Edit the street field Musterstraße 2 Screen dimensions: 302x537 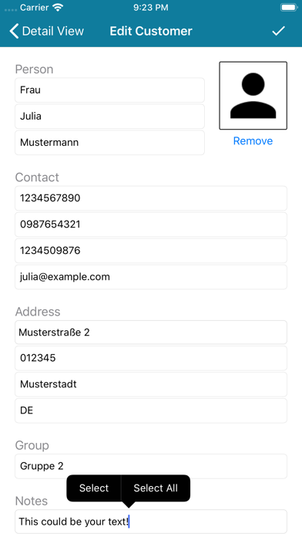pos(151,333)
